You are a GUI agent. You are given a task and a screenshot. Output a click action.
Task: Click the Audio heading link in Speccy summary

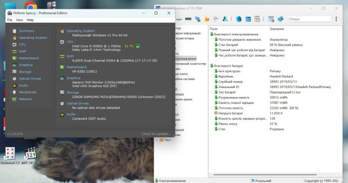pyautogui.click(x=71, y=114)
